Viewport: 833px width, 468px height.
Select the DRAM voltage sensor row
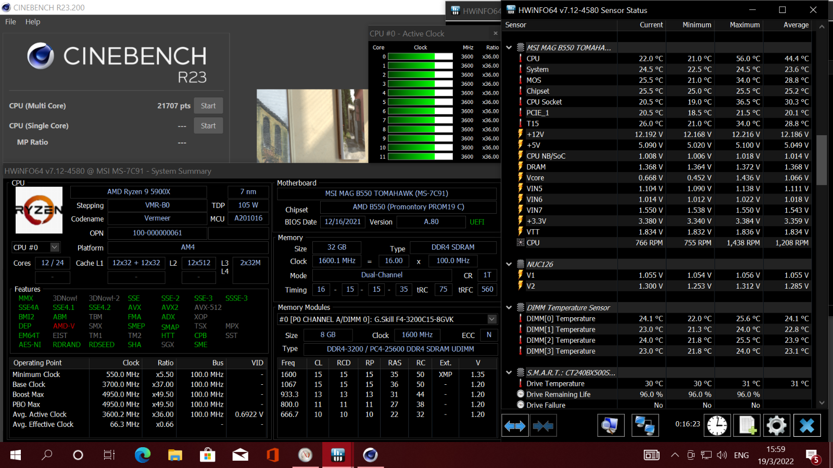pyautogui.click(x=662, y=167)
